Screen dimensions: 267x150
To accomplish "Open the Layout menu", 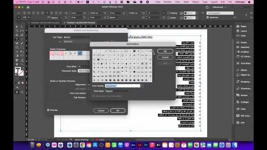I will [214, 2].
